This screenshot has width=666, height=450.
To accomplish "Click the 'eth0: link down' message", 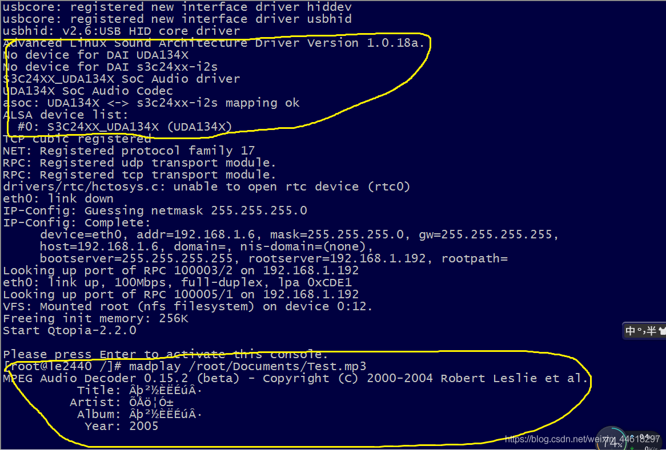I will click(58, 198).
